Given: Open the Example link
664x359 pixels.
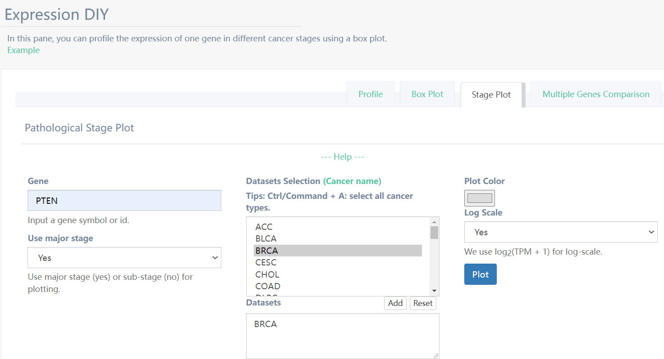Looking at the screenshot, I should click(23, 50).
